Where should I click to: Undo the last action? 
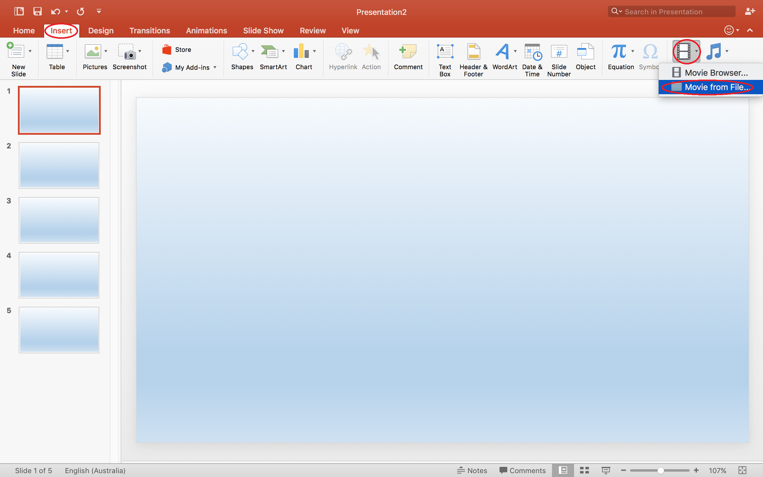click(55, 12)
